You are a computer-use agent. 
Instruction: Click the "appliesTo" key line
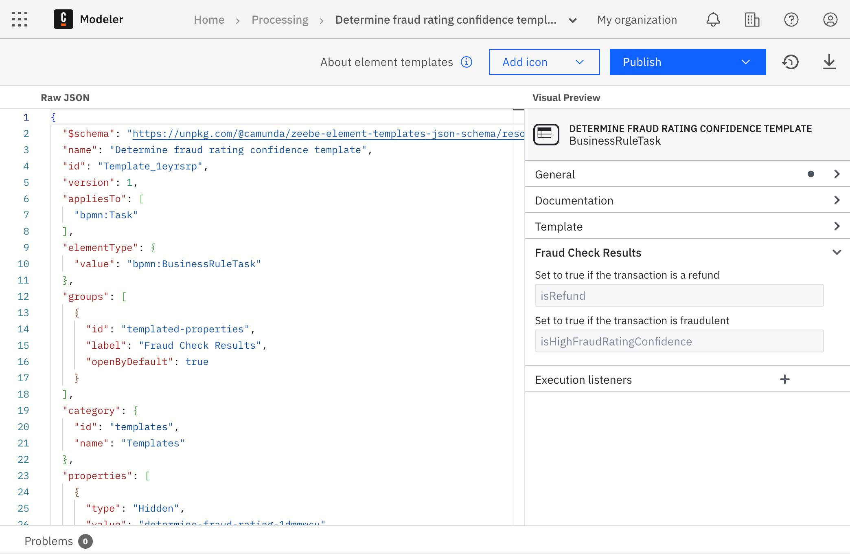(x=103, y=199)
